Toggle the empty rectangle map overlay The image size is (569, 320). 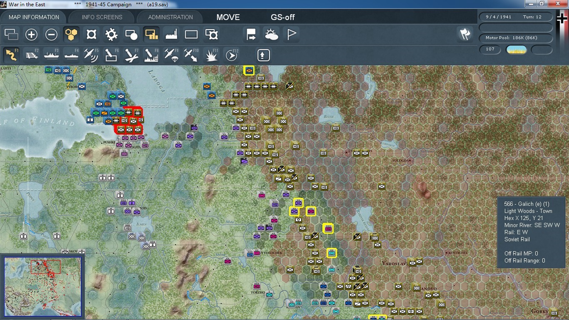coord(192,35)
